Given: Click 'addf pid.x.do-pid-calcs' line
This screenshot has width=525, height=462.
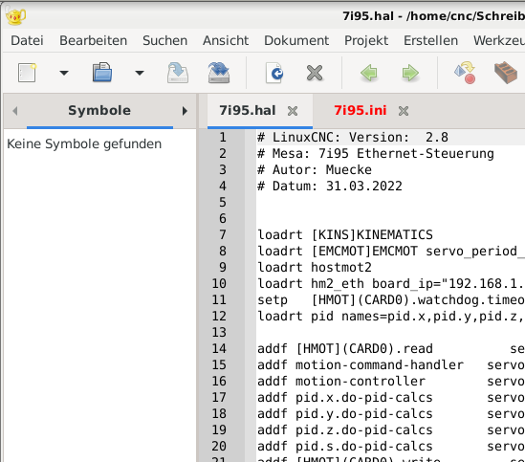Looking at the screenshot, I should tap(345, 397).
